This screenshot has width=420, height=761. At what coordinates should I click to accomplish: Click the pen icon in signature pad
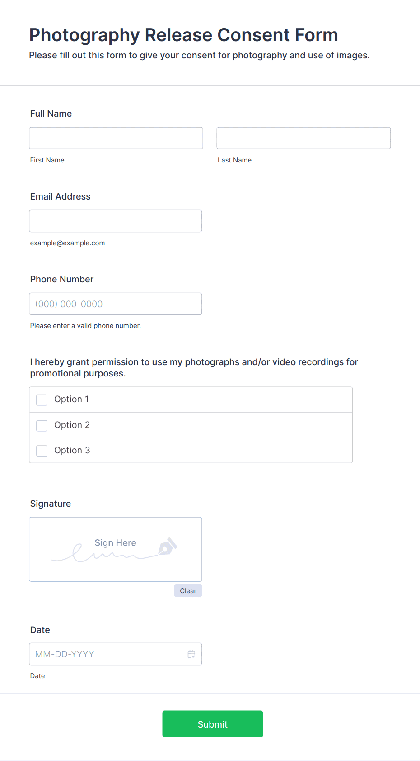(168, 547)
